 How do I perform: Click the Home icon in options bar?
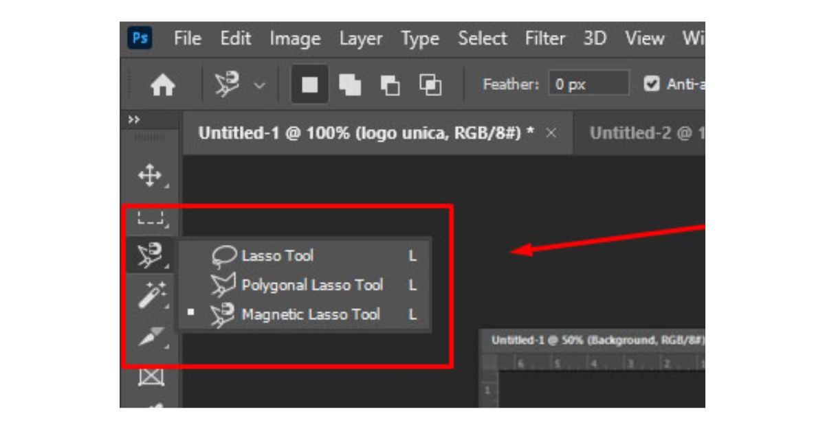pos(162,85)
